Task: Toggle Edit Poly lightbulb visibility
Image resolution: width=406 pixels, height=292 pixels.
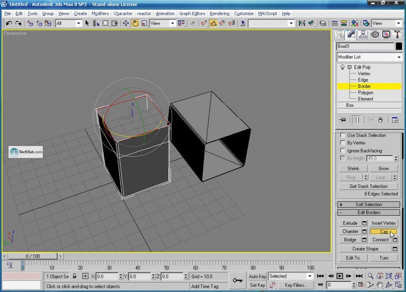Action: 342,67
